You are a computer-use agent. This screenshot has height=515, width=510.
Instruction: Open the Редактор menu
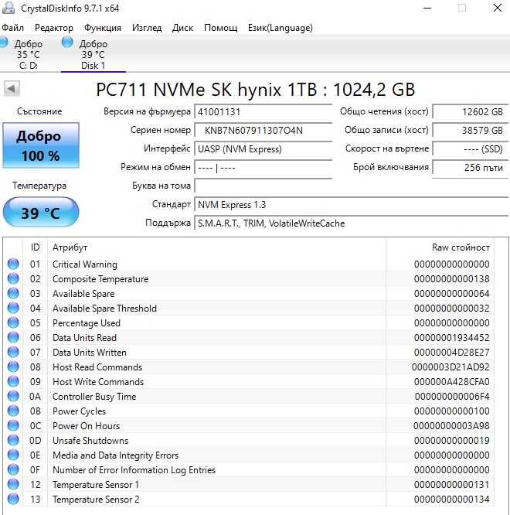pos(54,28)
